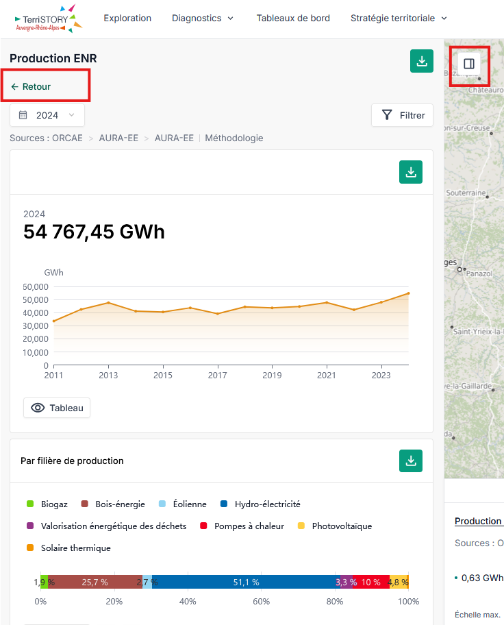Image resolution: width=504 pixels, height=625 pixels.
Task: Toggle the Hydro-électricité legend entry
Action: pyautogui.click(x=261, y=504)
